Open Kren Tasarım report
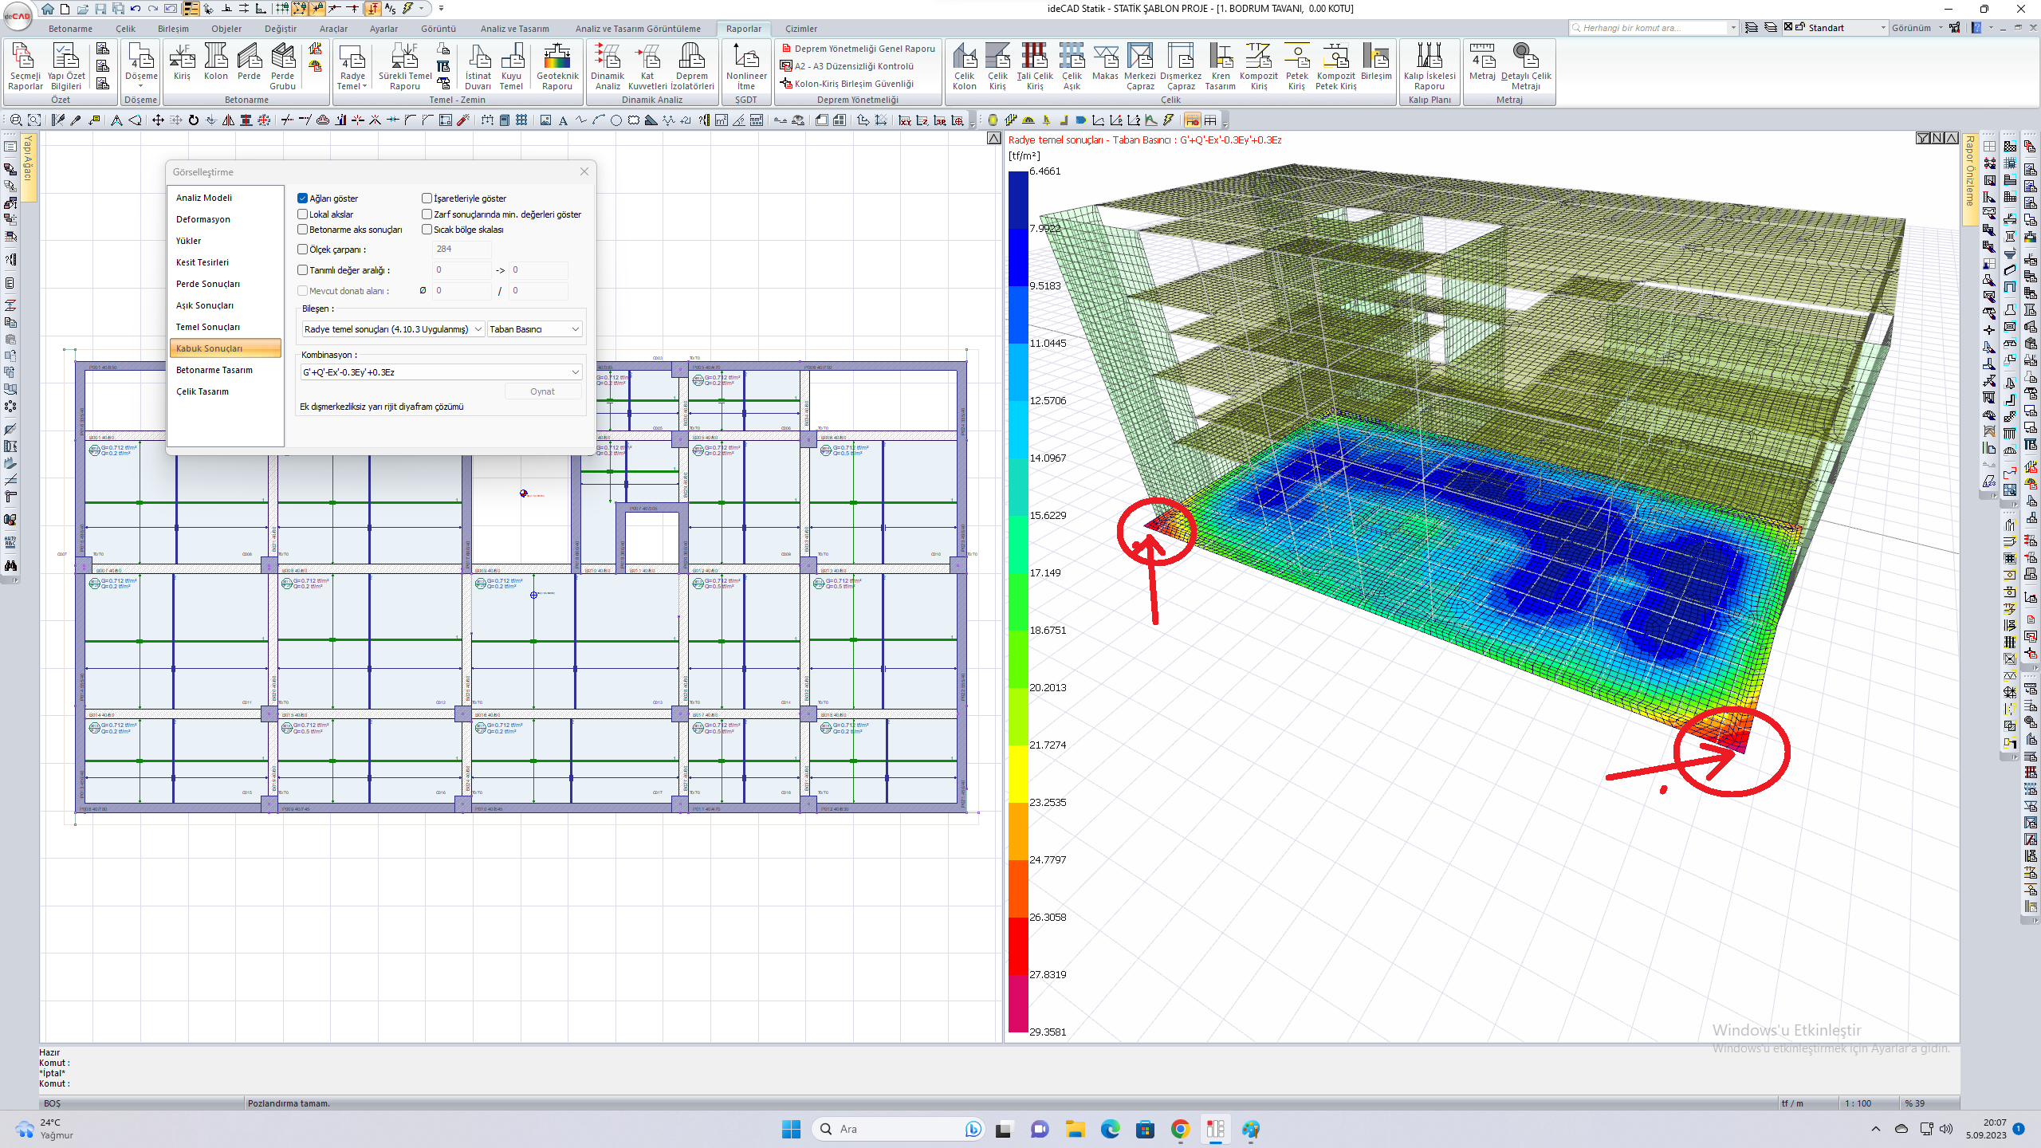The width and height of the screenshot is (2041, 1148). point(1221,67)
